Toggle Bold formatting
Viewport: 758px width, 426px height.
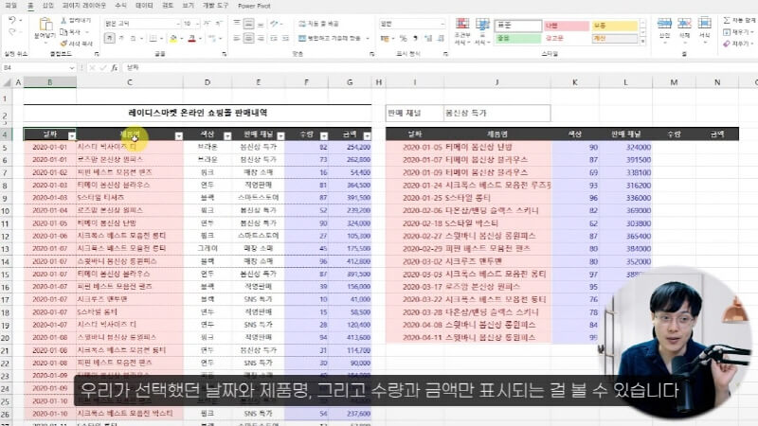110,38
